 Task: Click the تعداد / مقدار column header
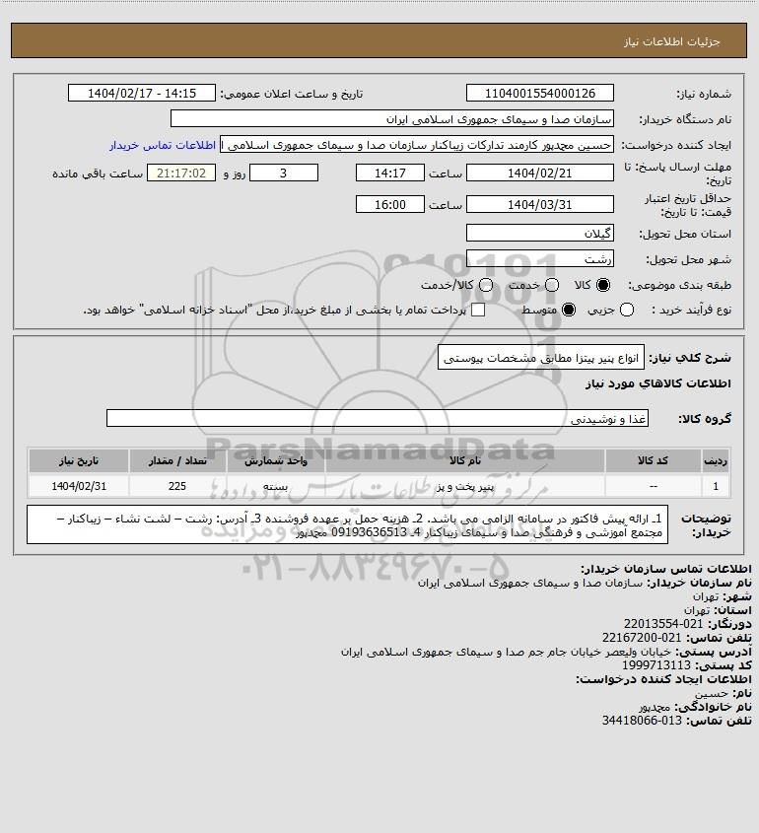[x=177, y=460]
